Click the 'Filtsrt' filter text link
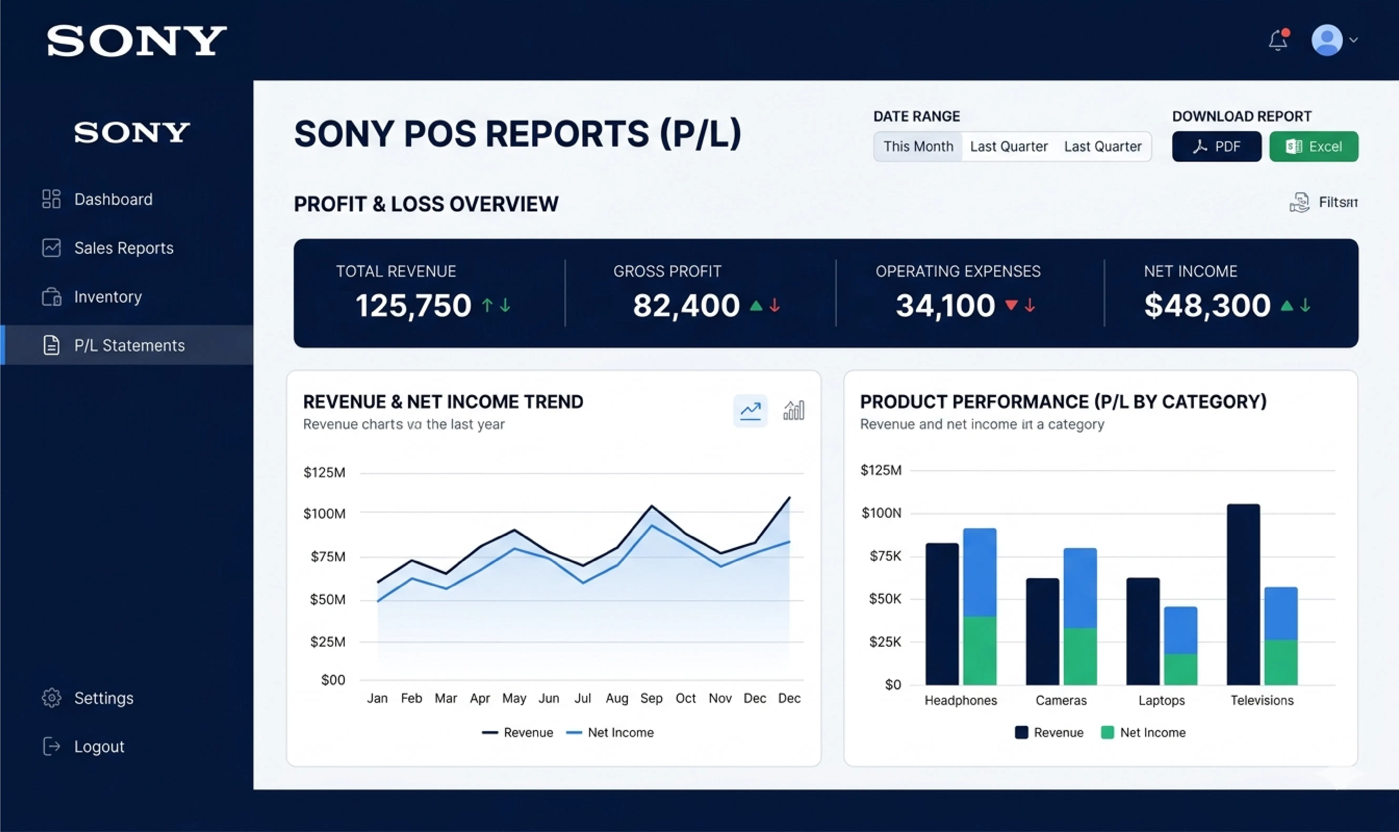 point(1339,202)
